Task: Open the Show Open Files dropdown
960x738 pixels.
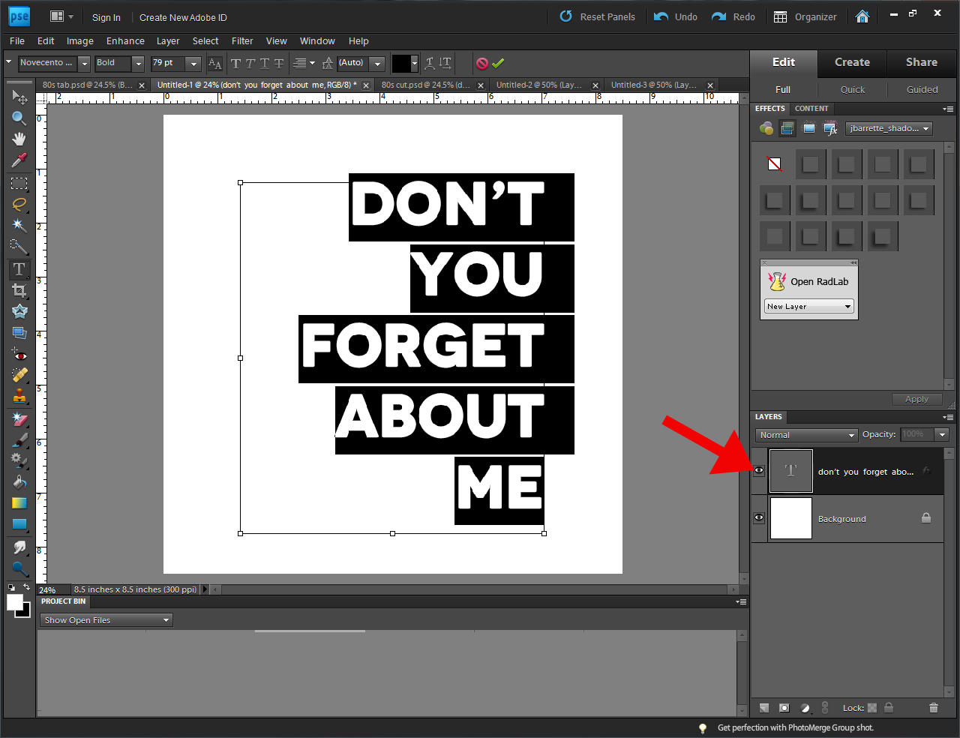Action: (x=105, y=619)
